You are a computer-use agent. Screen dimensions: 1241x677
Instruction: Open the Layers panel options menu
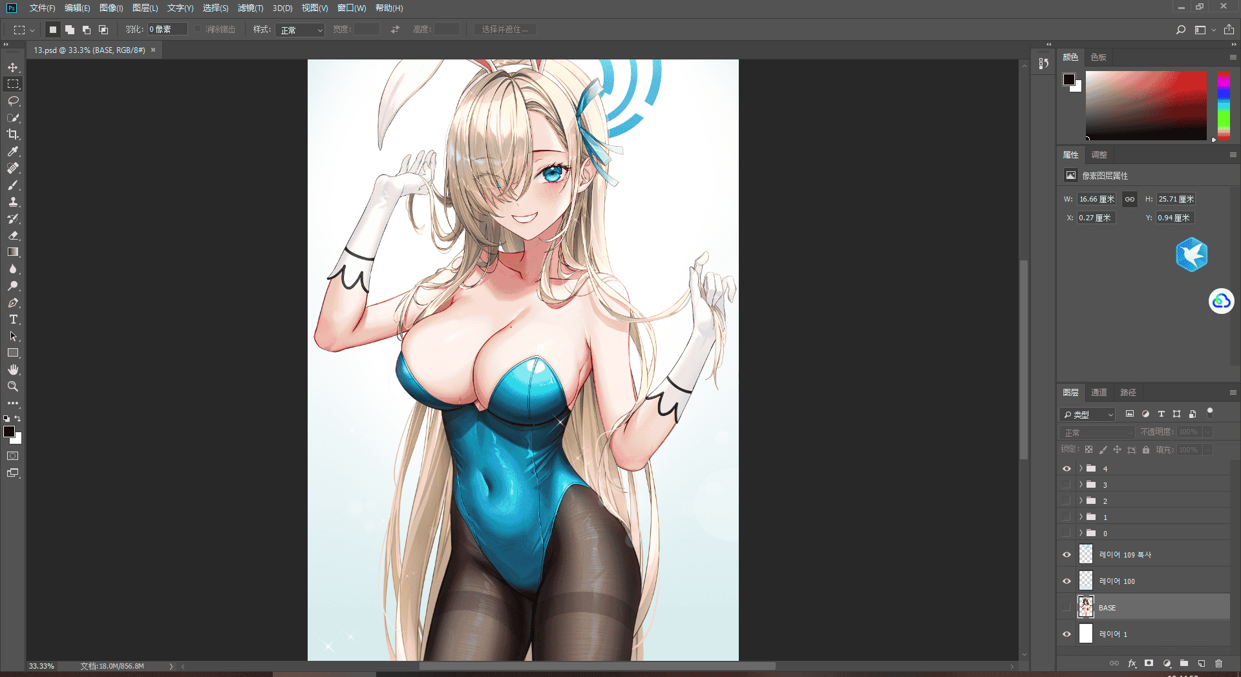tap(1233, 392)
